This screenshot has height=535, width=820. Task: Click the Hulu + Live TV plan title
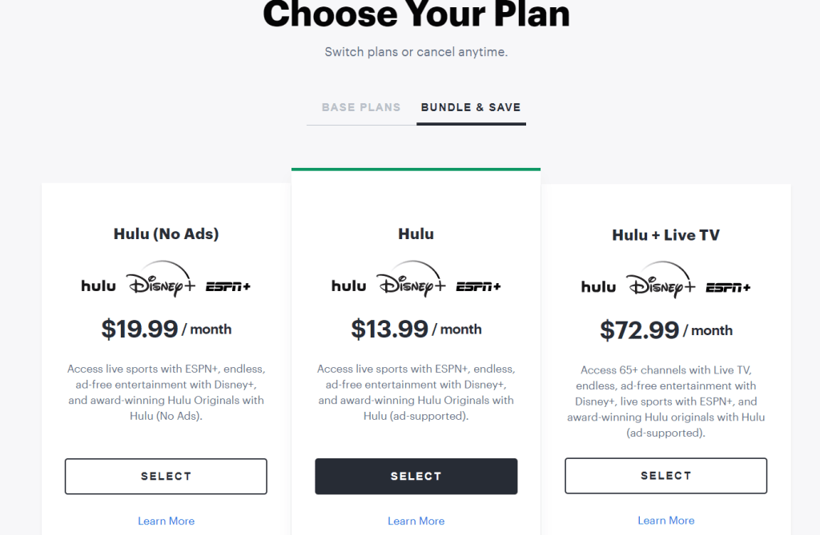pyautogui.click(x=665, y=235)
